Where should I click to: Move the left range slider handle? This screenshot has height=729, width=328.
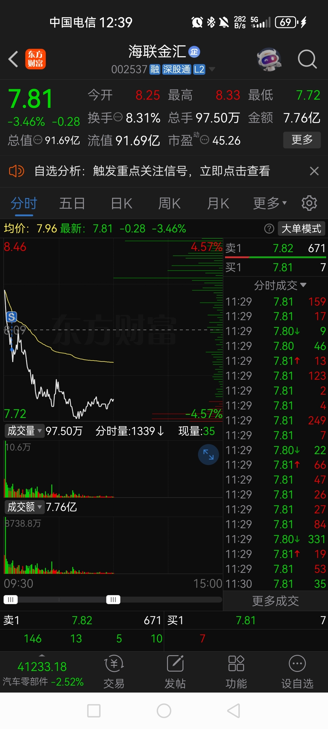click(11, 600)
